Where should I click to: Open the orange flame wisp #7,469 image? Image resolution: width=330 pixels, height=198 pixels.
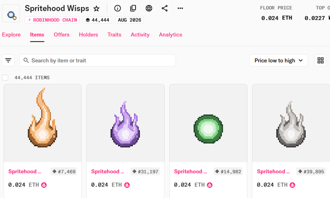point(43,123)
